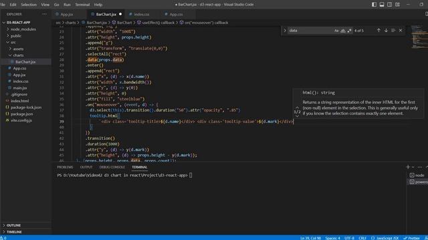Click the unsaved dot on BarChart.jsx tab
Viewport: 428px width, 240px height.
120,14
